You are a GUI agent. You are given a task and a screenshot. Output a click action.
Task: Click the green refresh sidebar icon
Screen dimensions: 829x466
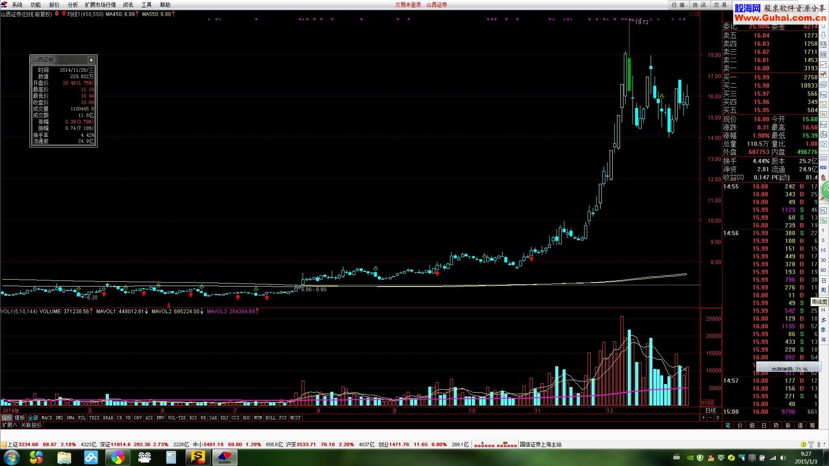[x=823, y=220]
